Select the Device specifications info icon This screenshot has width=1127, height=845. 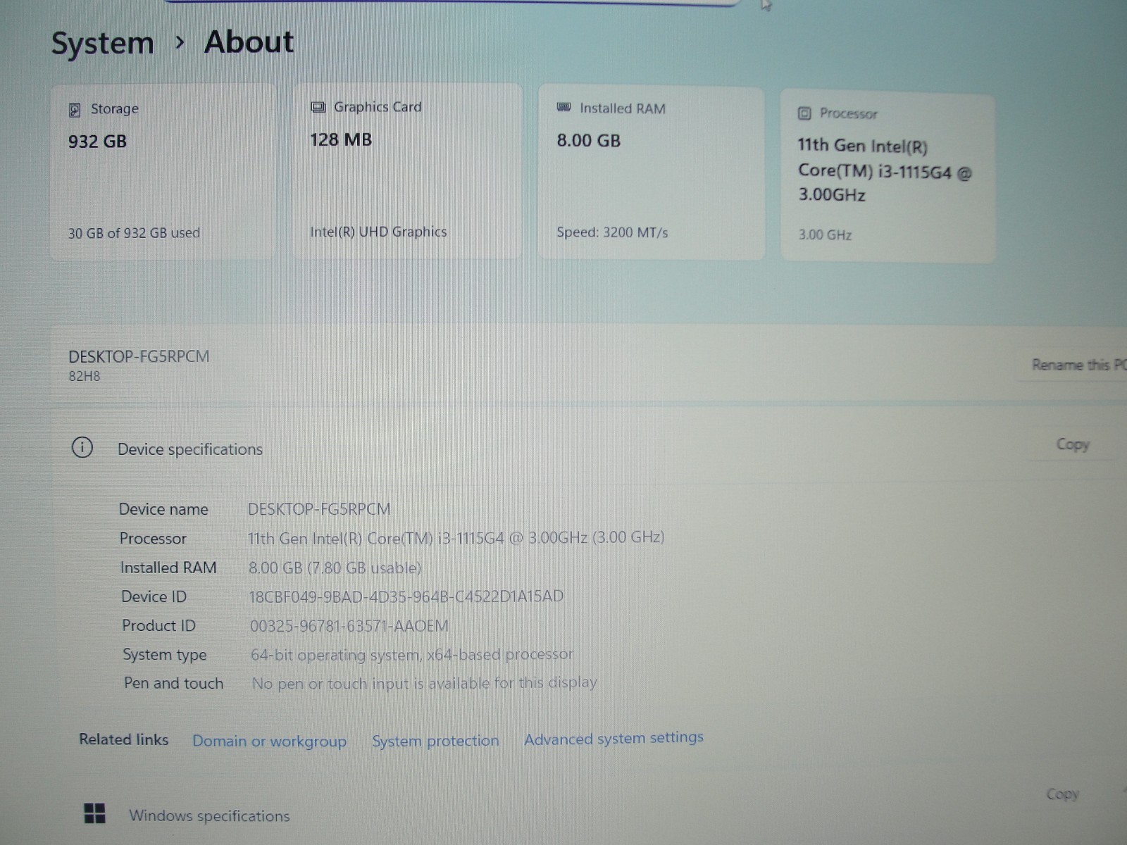82,447
